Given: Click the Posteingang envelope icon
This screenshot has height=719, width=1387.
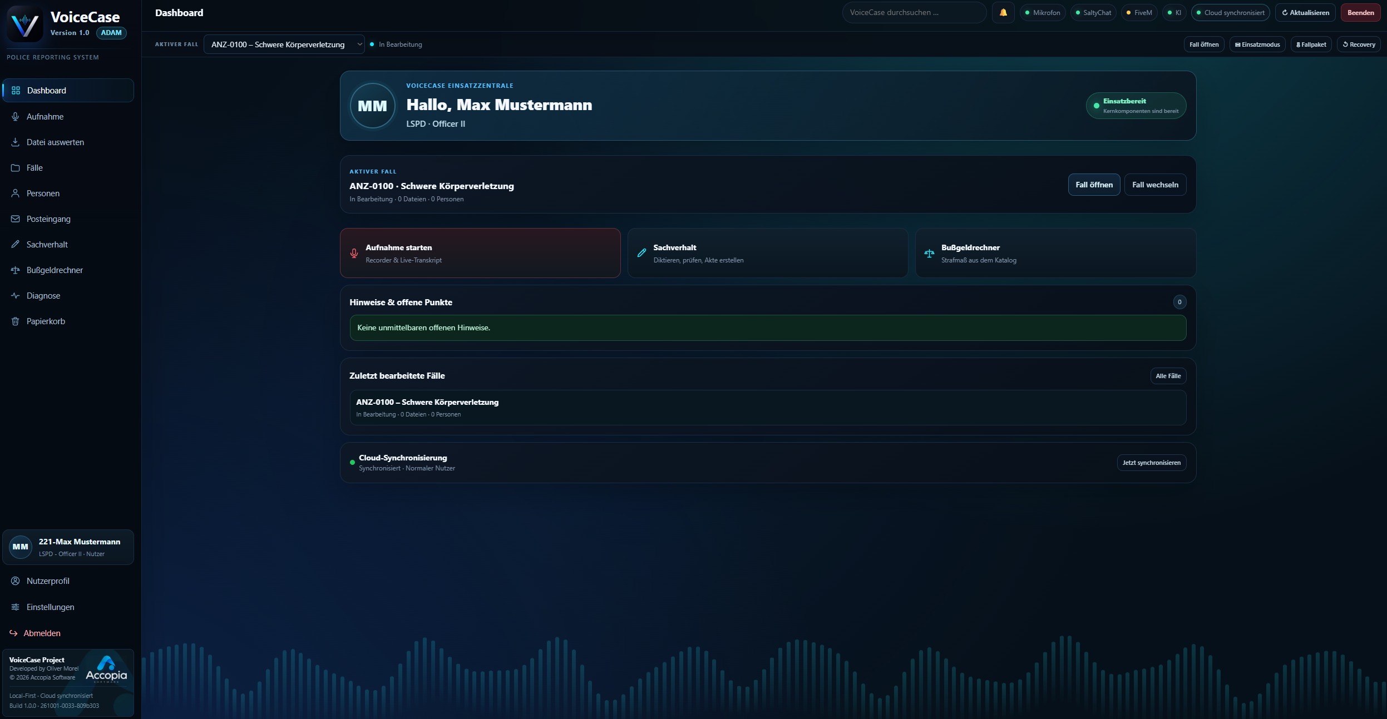Looking at the screenshot, I should pos(16,219).
